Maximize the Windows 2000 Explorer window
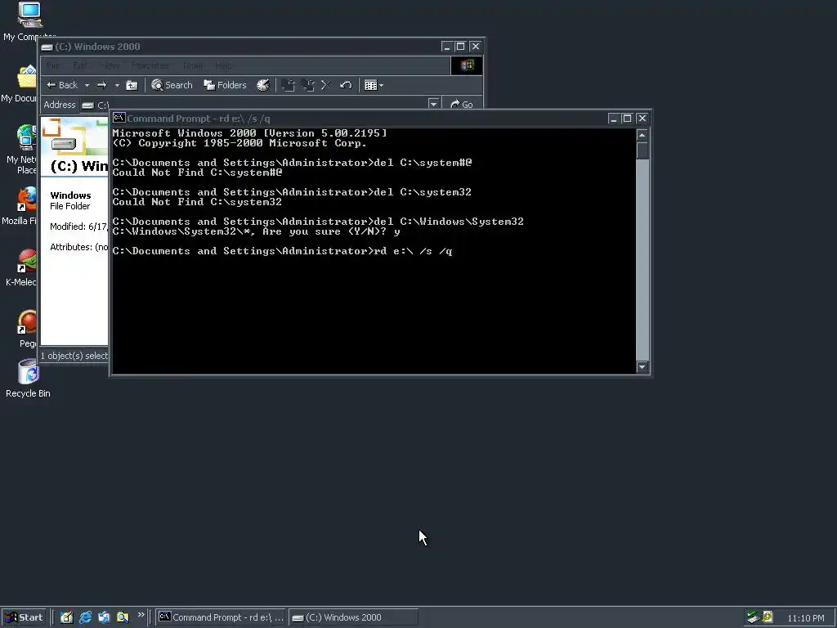The height and width of the screenshot is (628, 837). (x=461, y=47)
